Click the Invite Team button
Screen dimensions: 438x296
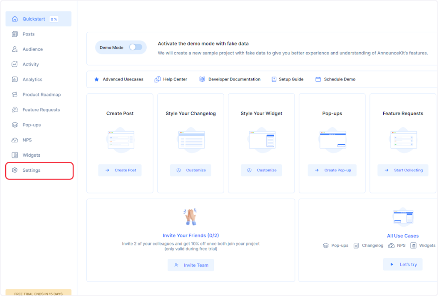(191, 265)
